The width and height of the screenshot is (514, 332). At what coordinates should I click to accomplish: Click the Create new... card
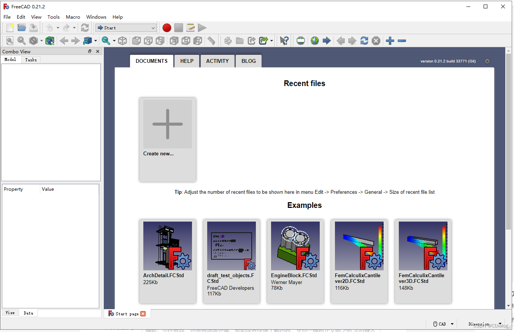tap(168, 139)
